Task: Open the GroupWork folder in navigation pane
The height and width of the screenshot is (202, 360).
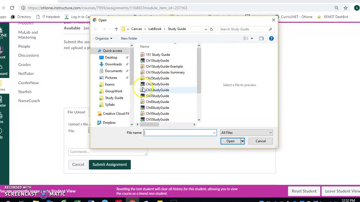Action: (x=114, y=91)
